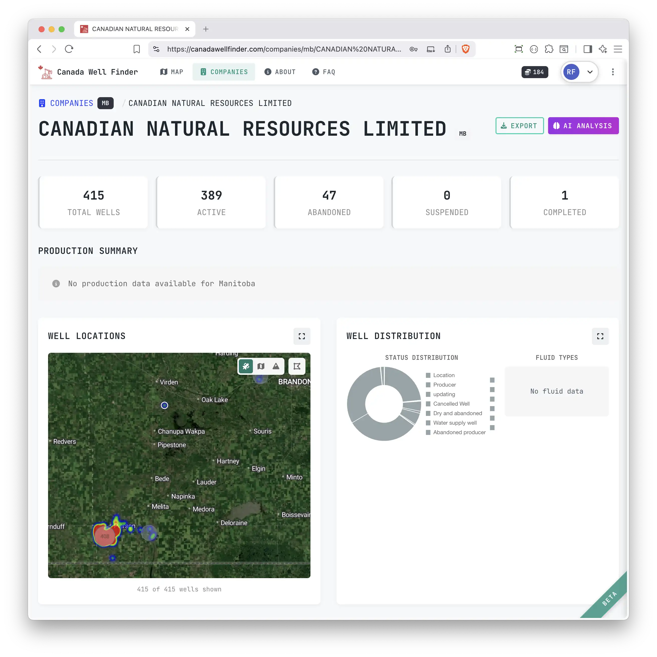Switch to the MAP tab
This screenshot has width=657, height=657.
point(172,72)
